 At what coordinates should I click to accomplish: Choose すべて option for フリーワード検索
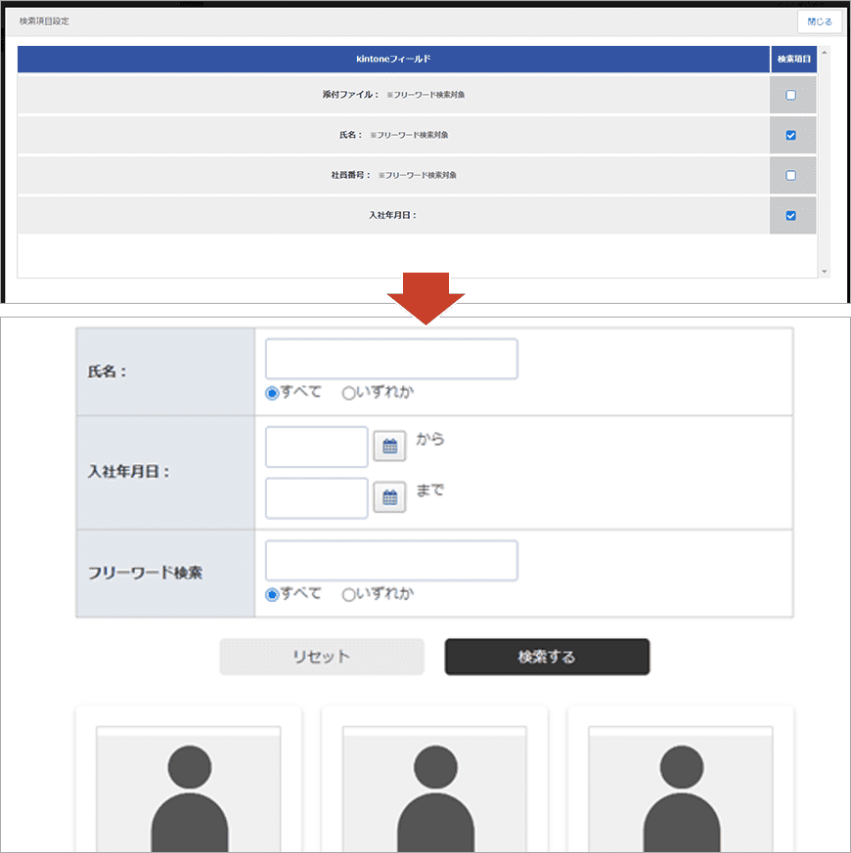click(272, 594)
